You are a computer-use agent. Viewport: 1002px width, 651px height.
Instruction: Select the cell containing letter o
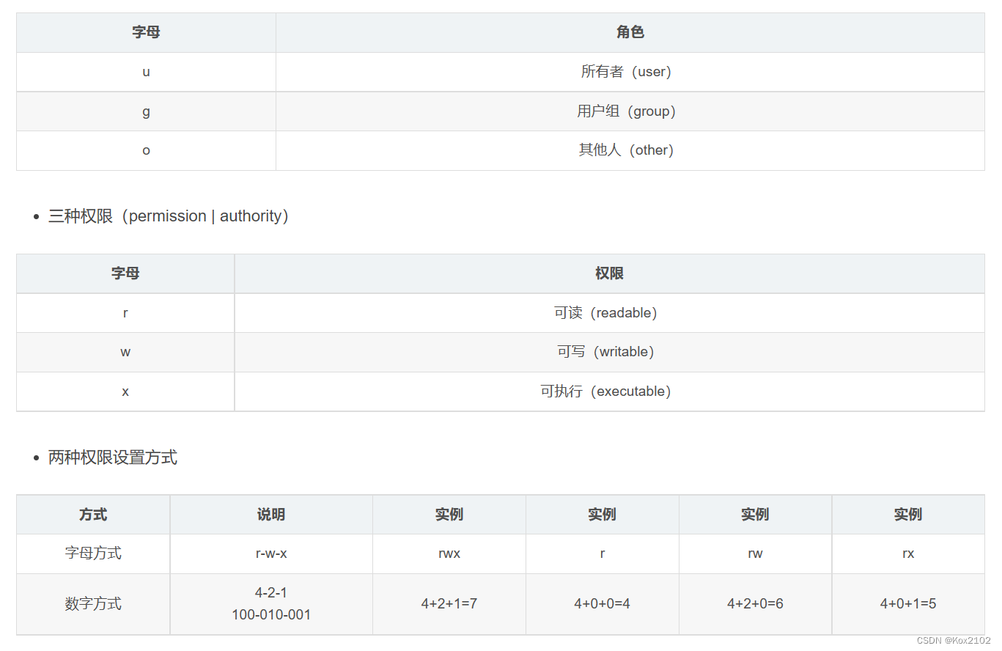click(146, 150)
